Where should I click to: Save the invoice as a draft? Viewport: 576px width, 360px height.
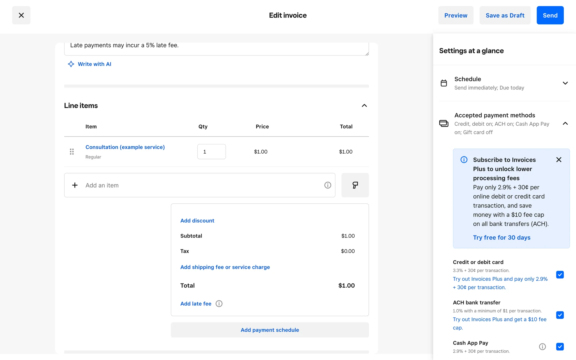tap(505, 15)
